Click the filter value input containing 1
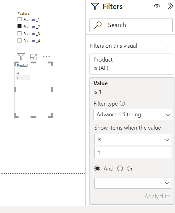 [133, 153]
